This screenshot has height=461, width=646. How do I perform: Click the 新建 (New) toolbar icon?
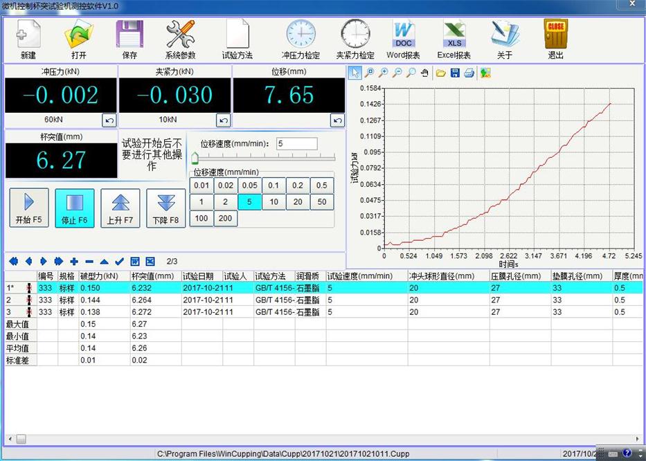28,39
